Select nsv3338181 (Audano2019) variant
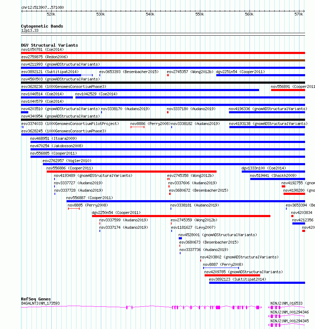The height and width of the screenshot is (329, 315). pyautogui.click(x=195, y=205)
